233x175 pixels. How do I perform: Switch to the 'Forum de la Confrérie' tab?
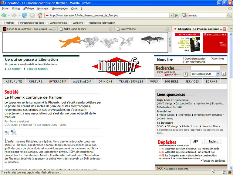tap(29, 29)
